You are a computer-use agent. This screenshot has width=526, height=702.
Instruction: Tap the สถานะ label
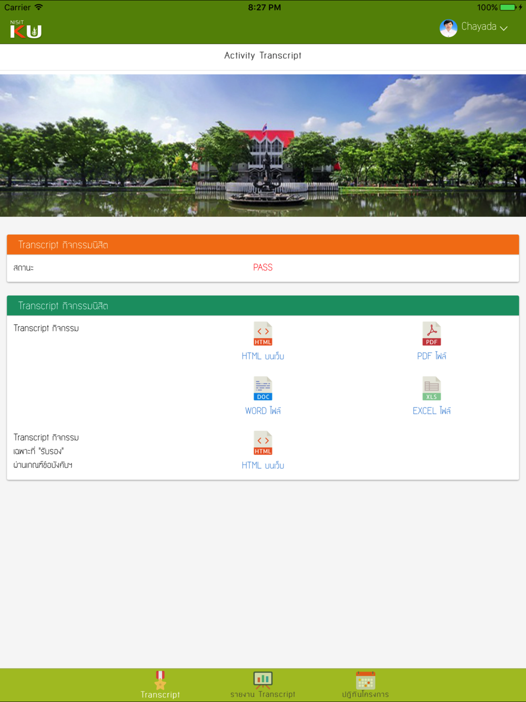click(x=24, y=268)
